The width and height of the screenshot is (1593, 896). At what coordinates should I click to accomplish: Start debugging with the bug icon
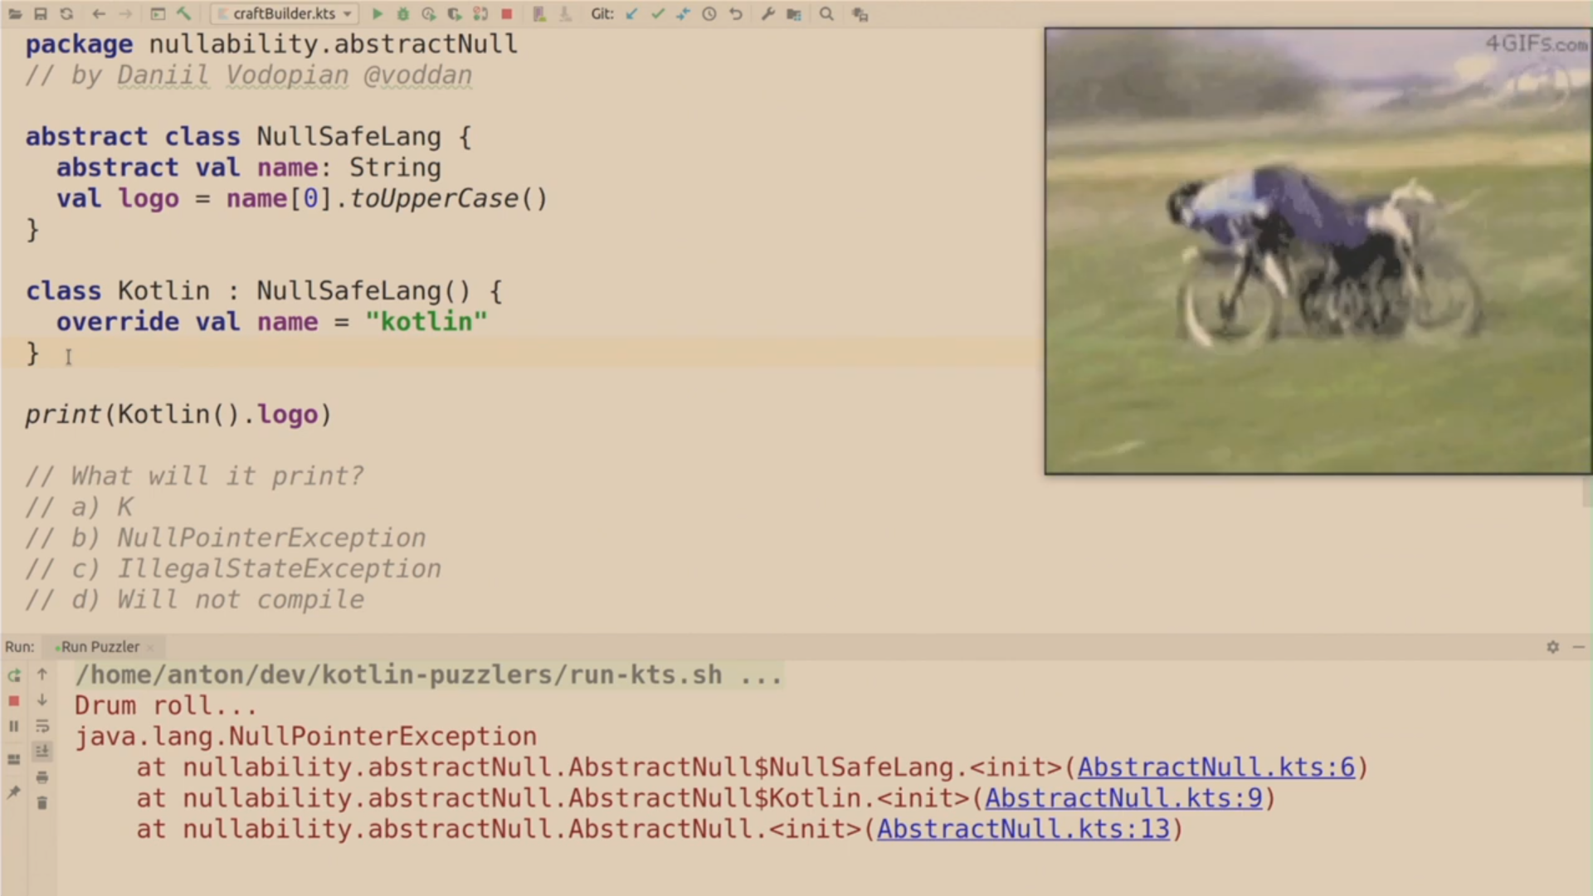click(402, 14)
